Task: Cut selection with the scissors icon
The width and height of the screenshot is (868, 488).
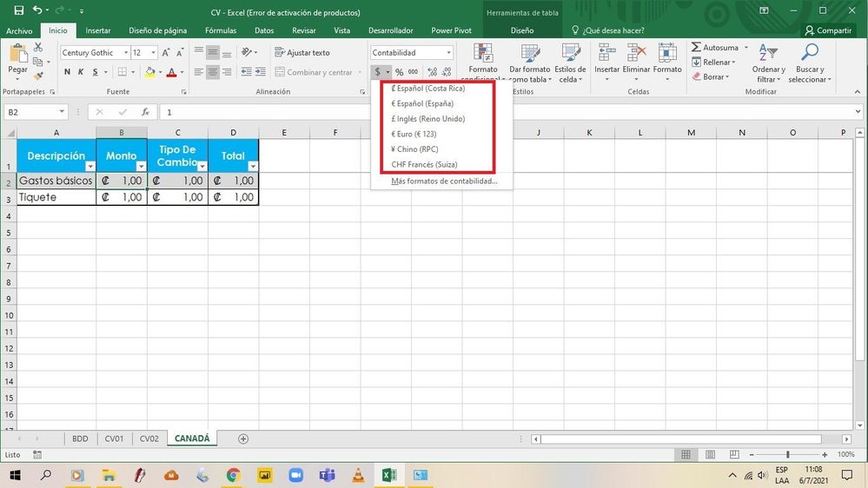Action: tap(38, 48)
